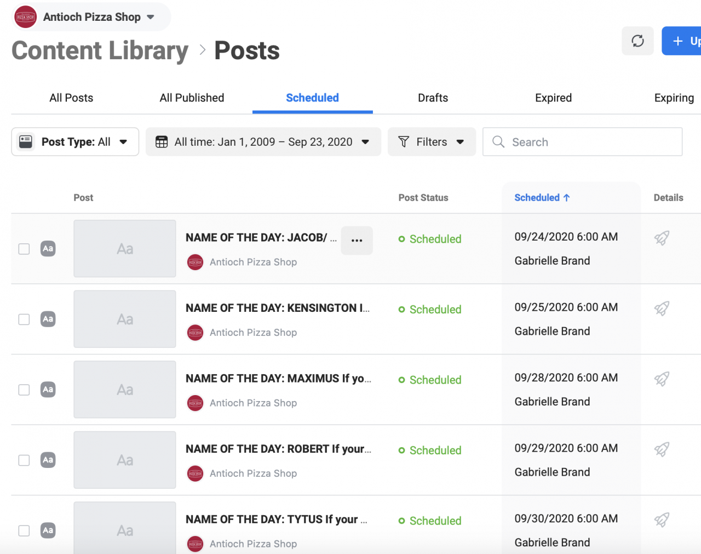Click the refresh icon button

(637, 41)
